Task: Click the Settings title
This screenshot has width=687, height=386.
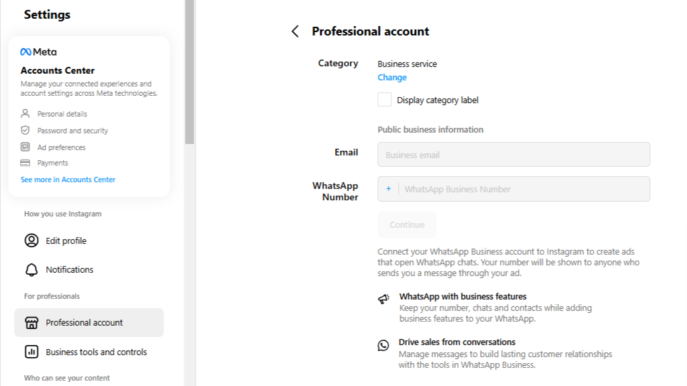Action: click(47, 15)
